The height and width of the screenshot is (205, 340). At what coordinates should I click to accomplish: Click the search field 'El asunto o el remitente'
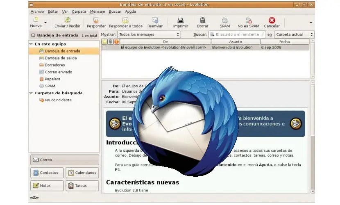pos(238,34)
